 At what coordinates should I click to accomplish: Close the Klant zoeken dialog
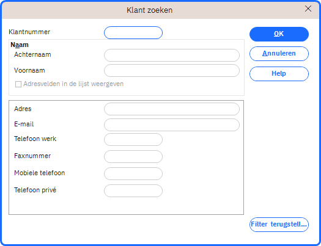click(x=308, y=9)
